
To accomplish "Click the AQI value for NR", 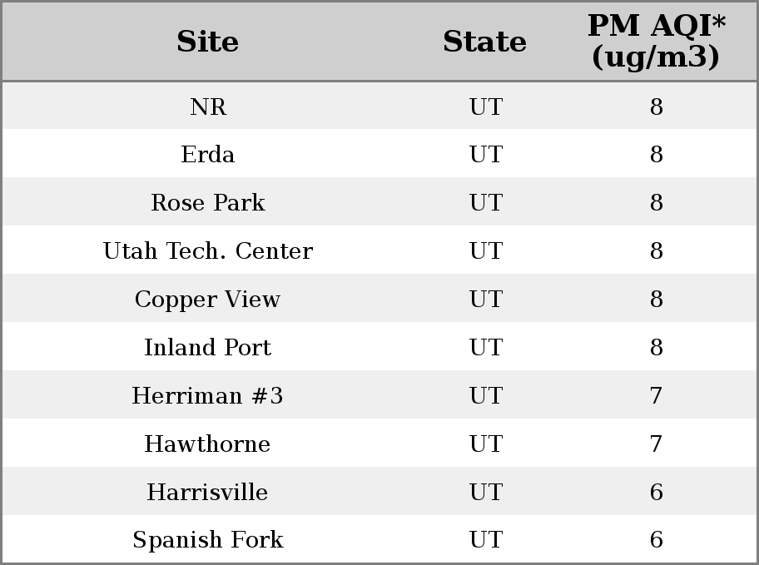I will coord(657,107).
